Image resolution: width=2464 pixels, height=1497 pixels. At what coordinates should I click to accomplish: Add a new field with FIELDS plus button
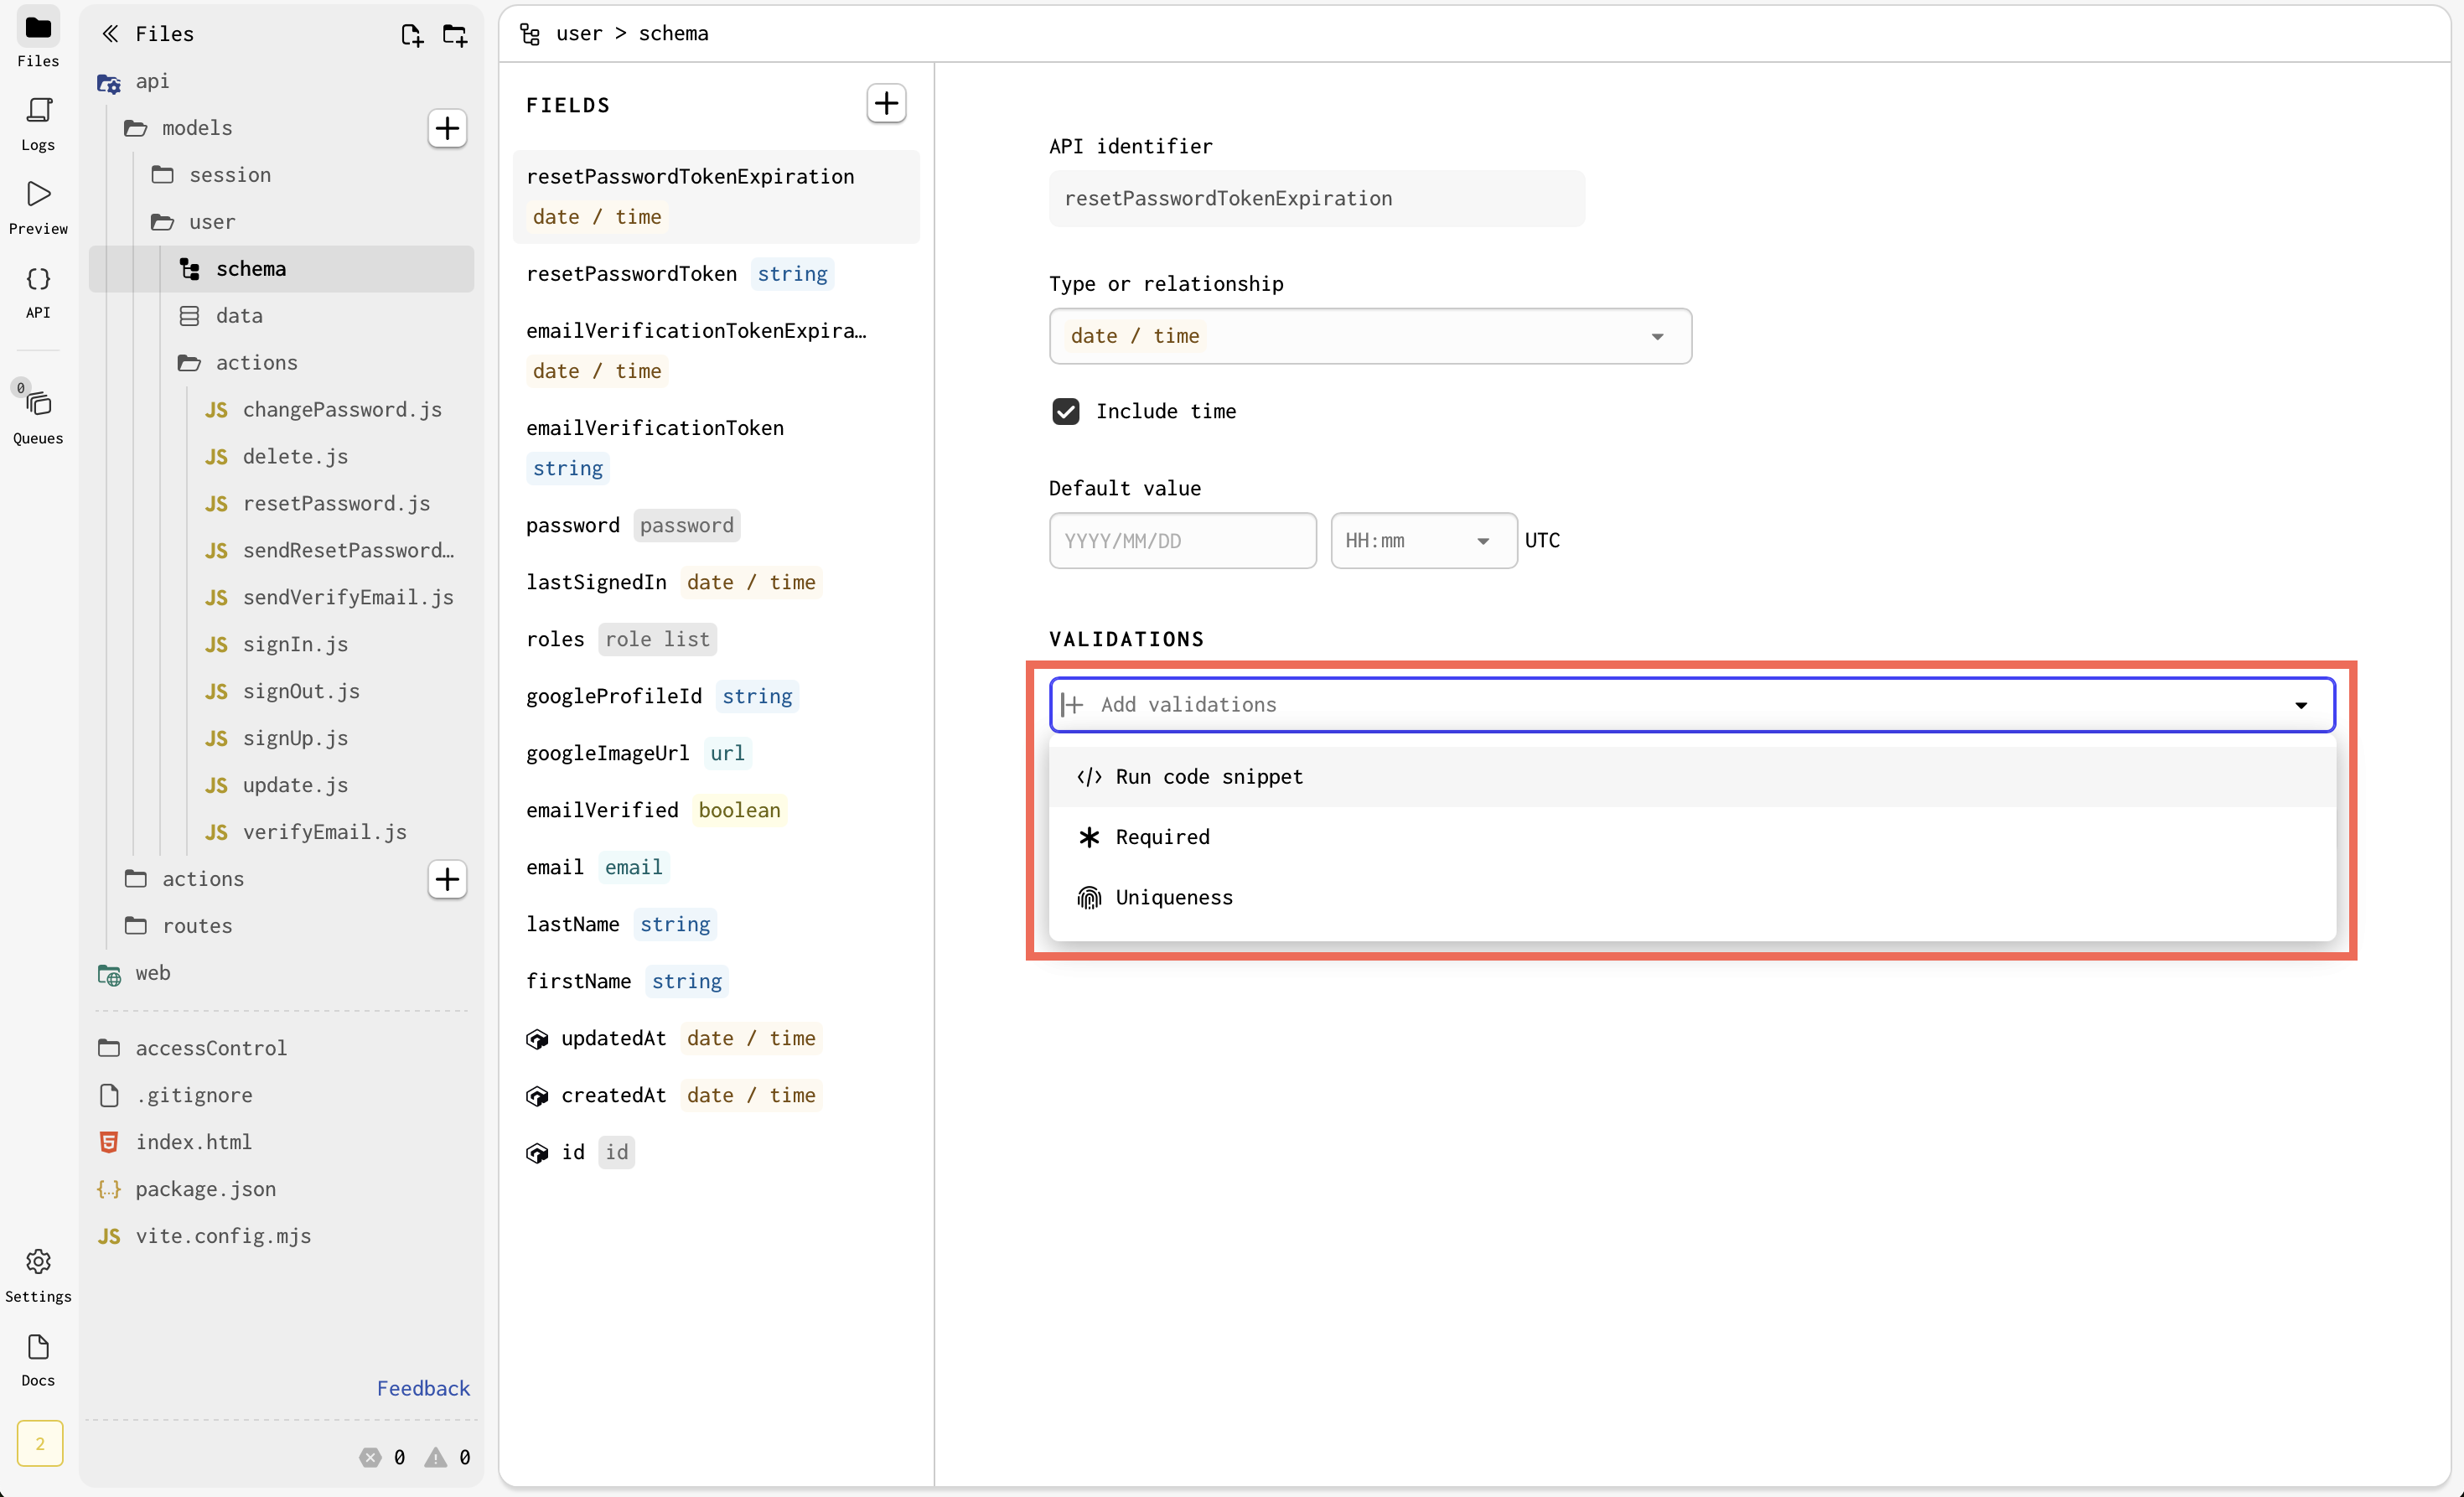(886, 103)
